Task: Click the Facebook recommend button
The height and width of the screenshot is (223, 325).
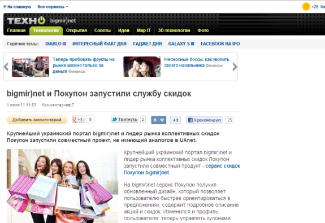Action: pyautogui.click(x=205, y=120)
